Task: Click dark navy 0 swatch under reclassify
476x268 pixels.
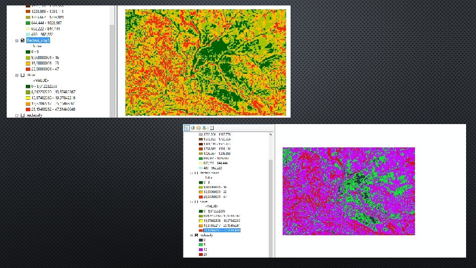Action: [x=201, y=240]
